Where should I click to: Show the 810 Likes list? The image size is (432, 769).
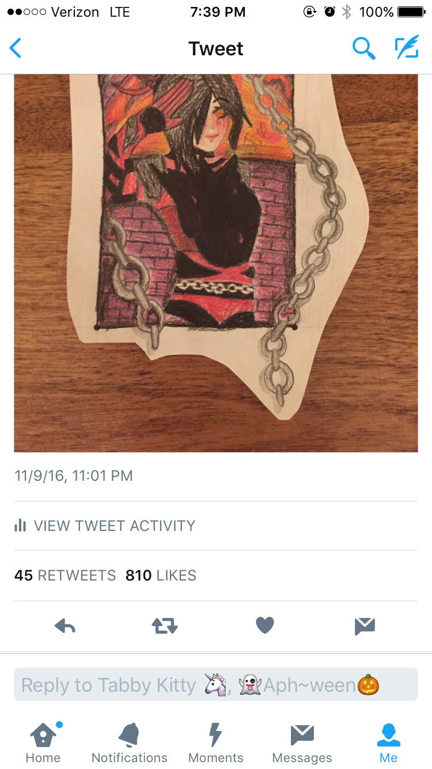(x=161, y=575)
